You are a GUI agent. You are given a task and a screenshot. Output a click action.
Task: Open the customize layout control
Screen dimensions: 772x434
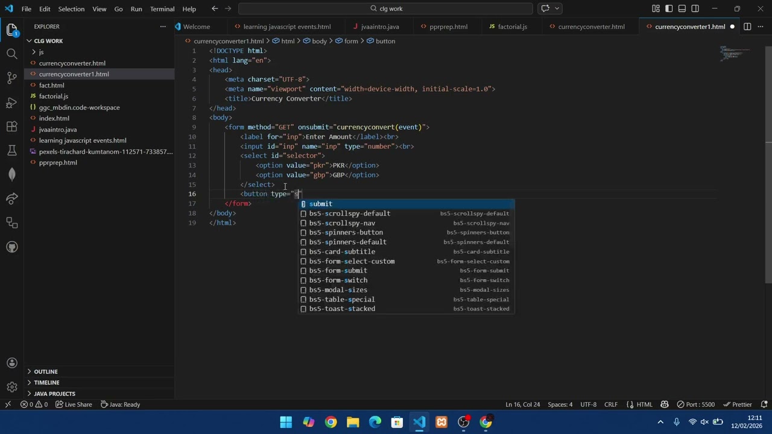(656, 8)
